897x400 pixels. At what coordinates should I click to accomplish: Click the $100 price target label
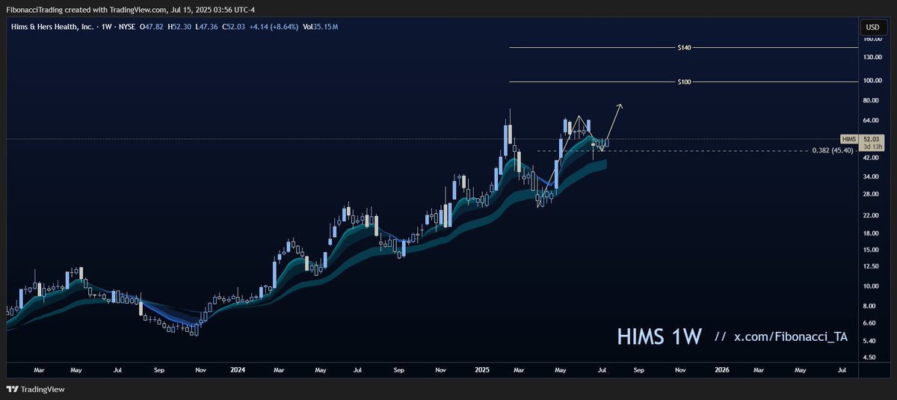click(x=684, y=81)
